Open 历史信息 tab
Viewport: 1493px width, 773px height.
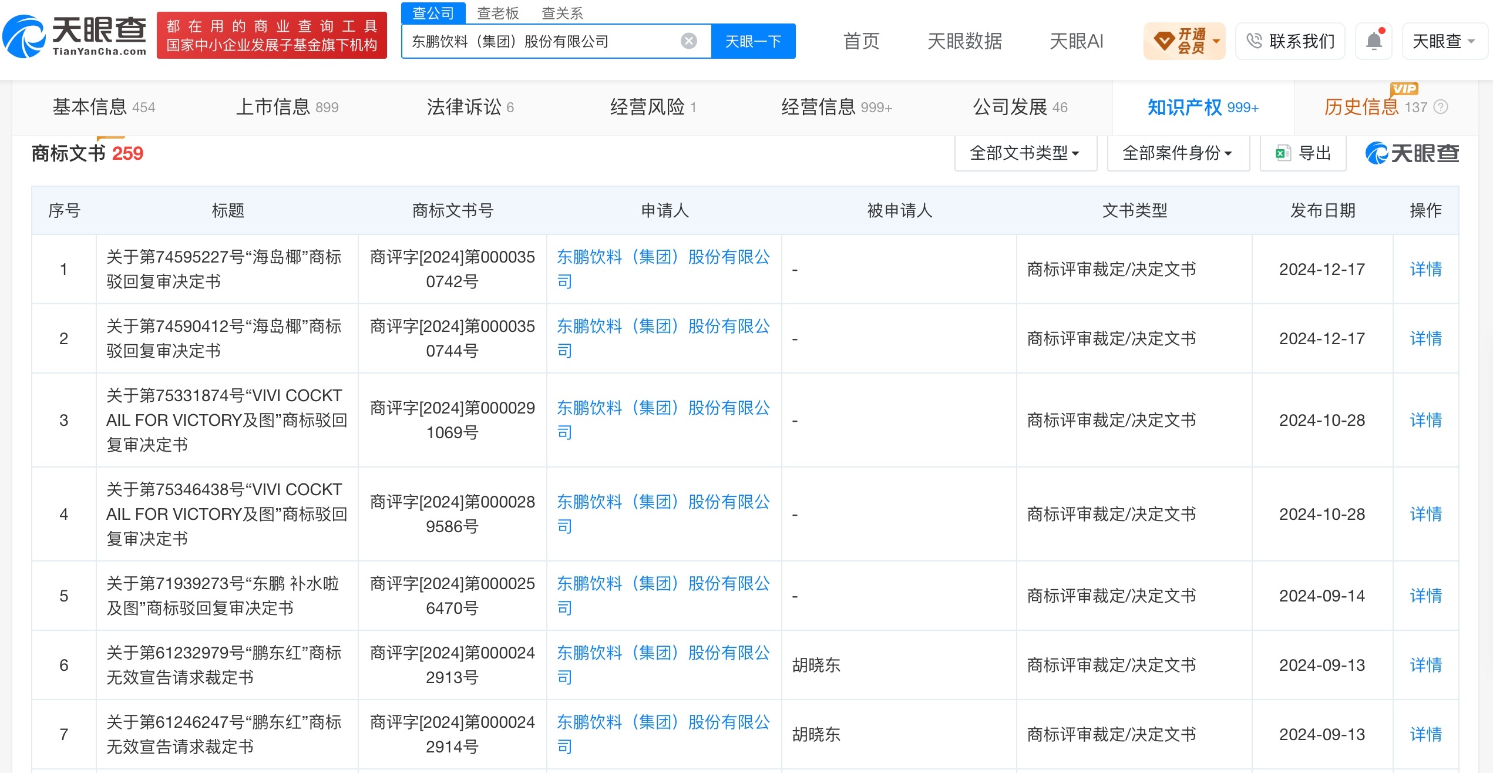(x=1375, y=107)
